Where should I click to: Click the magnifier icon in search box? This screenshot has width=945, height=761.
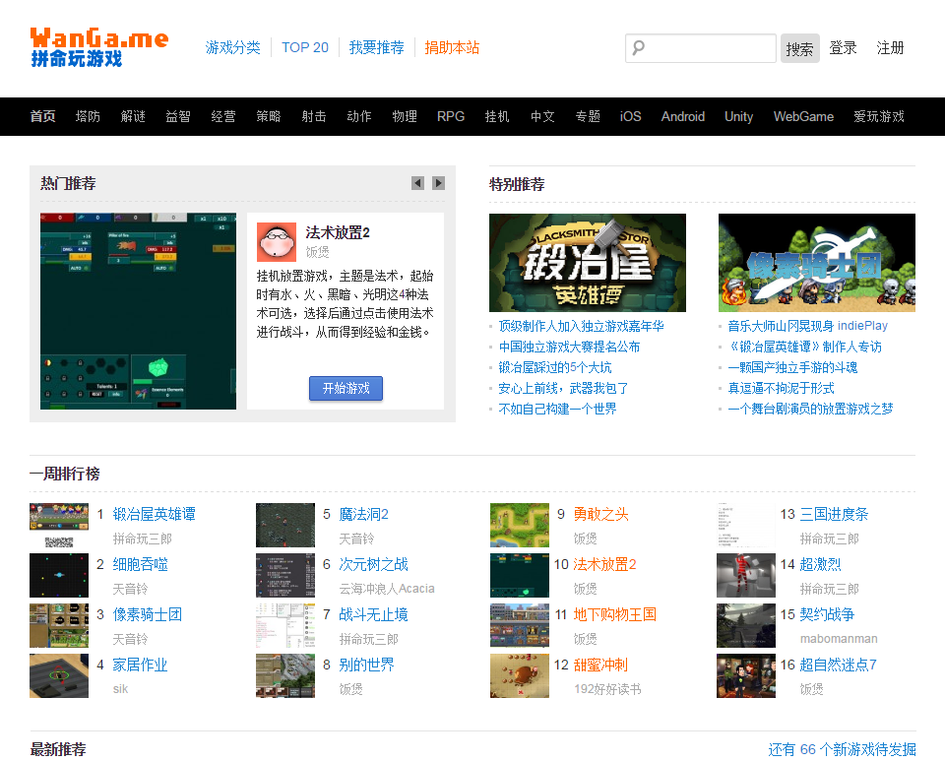[x=639, y=47]
